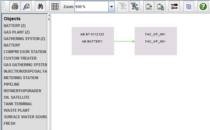Click the Zoom 100 % input field
This screenshot has width=210, height=130.
[92, 7]
